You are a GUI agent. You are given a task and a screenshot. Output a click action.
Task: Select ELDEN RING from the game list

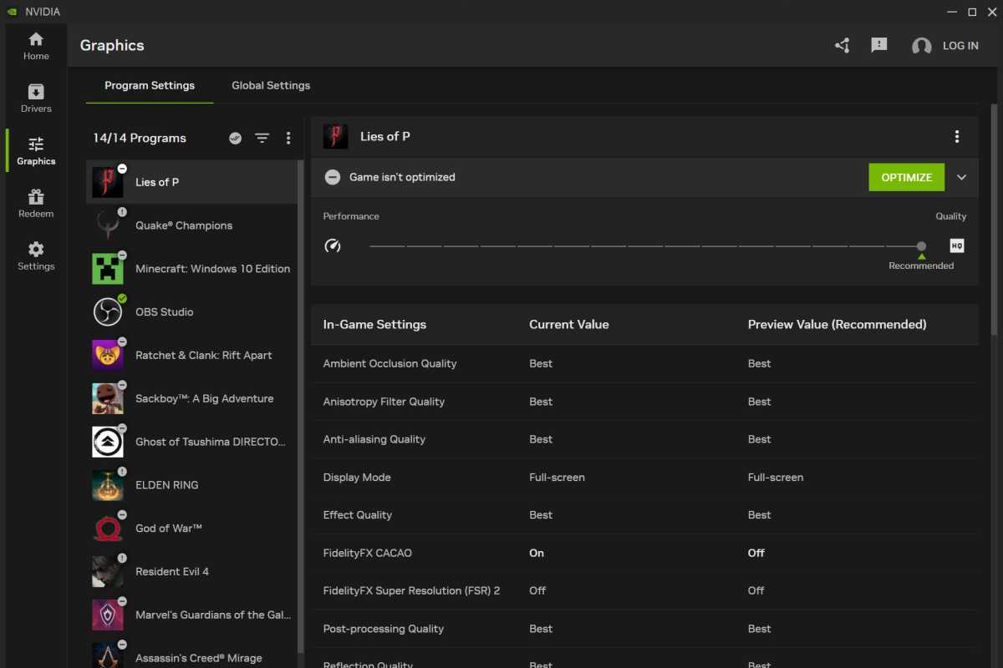[x=167, y=484]
